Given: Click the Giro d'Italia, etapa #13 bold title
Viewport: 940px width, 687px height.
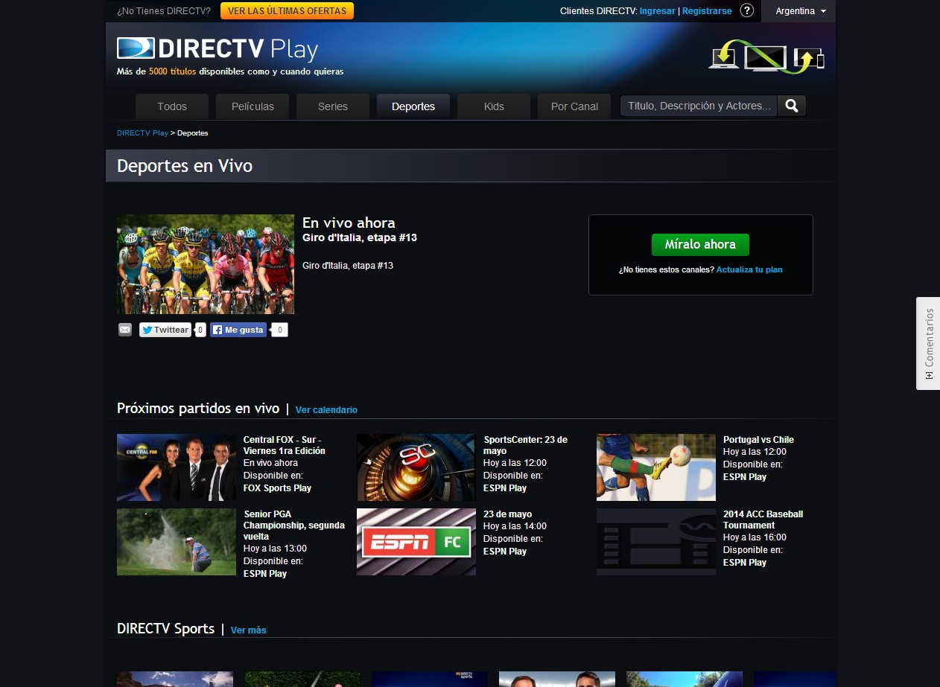Looking at the screenshot, I should [x=360, y=237].
